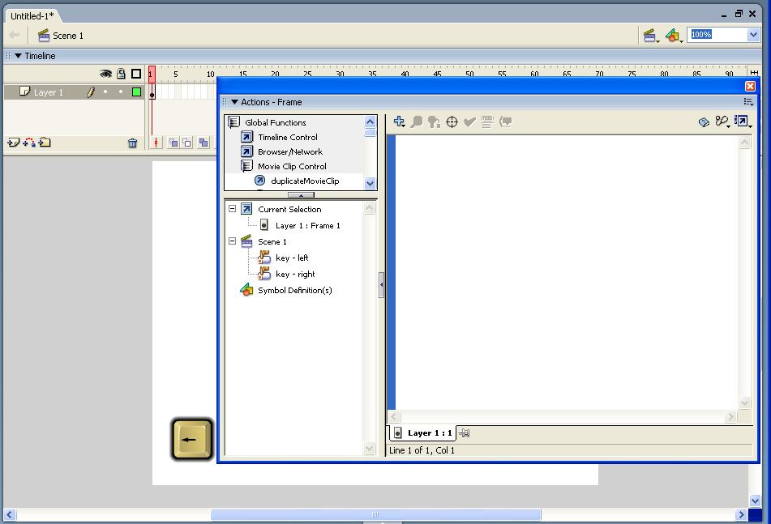
Task: Select Layer 1 : Frame 1 in script navigator
Action: coord(308,225)
